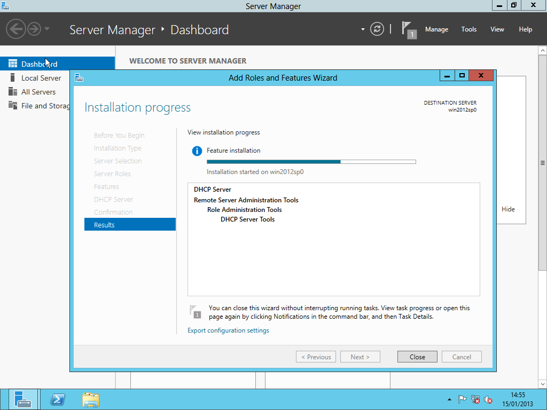Click the Back navigation arrow

[x=16, y=29]
